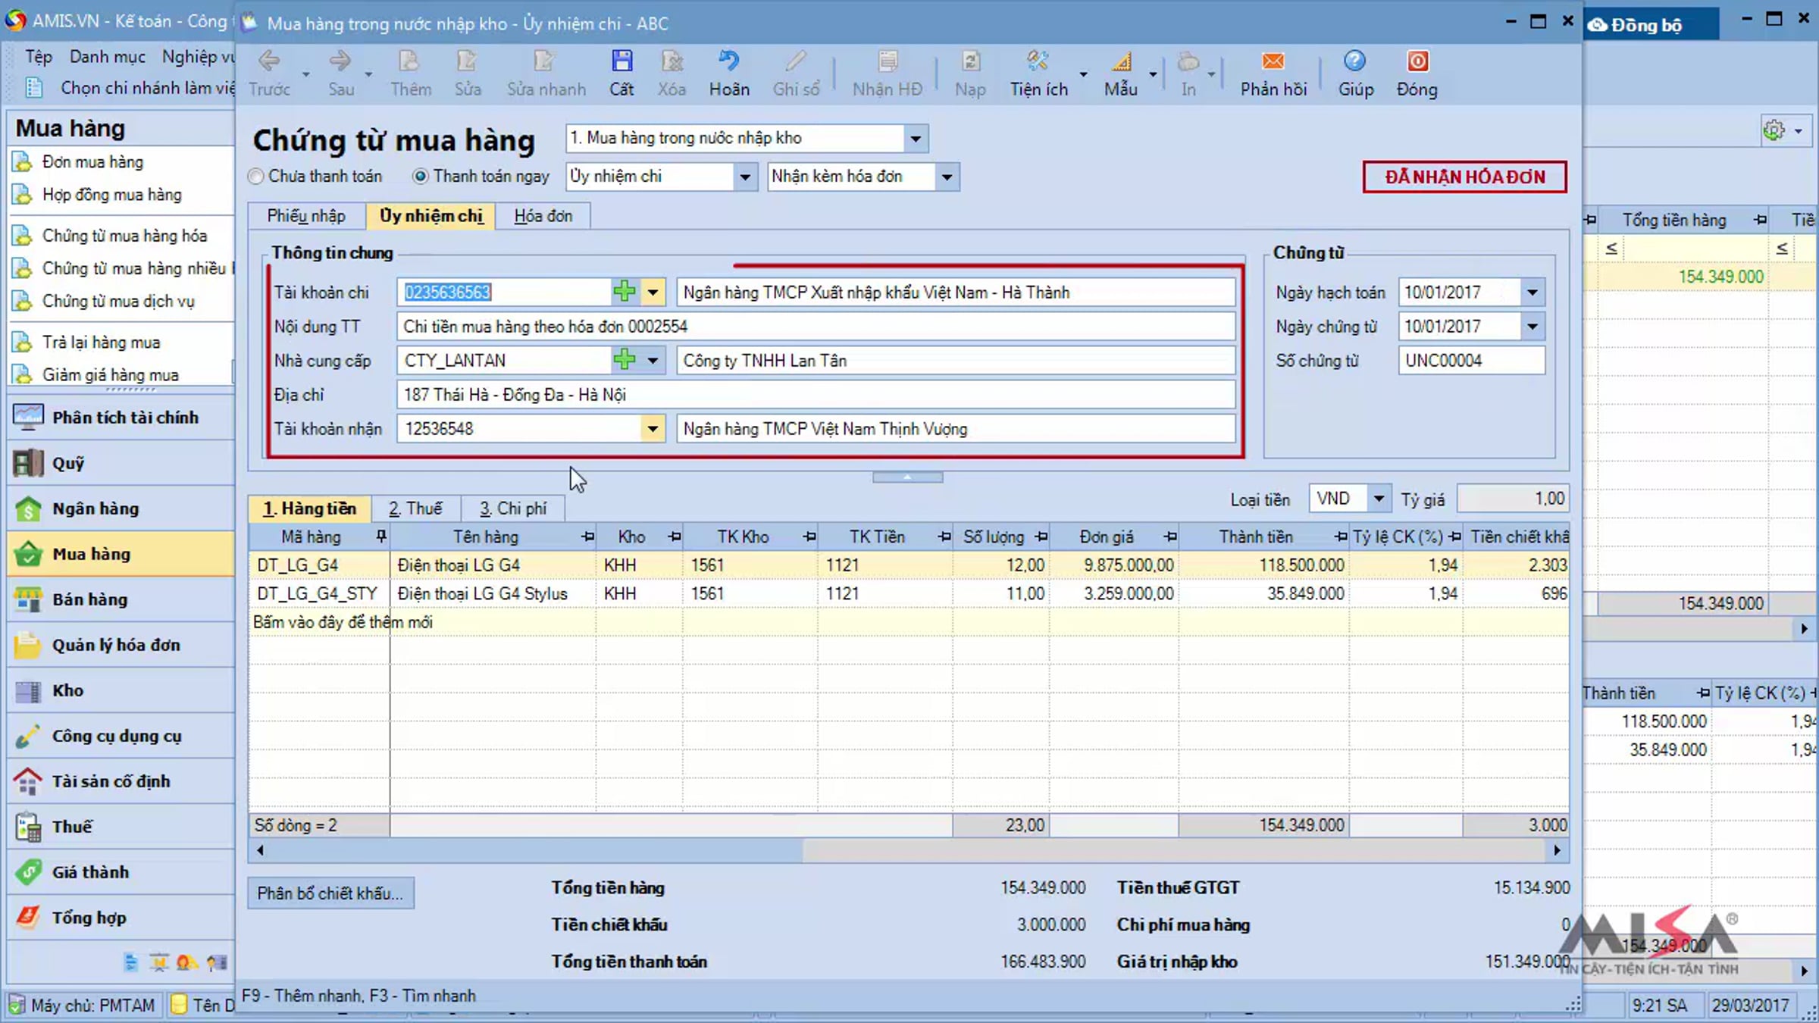Open the Nhà cung cấp dropdown arrow
Screen dimensions: 1819x1023
click(x=653, y=361)
